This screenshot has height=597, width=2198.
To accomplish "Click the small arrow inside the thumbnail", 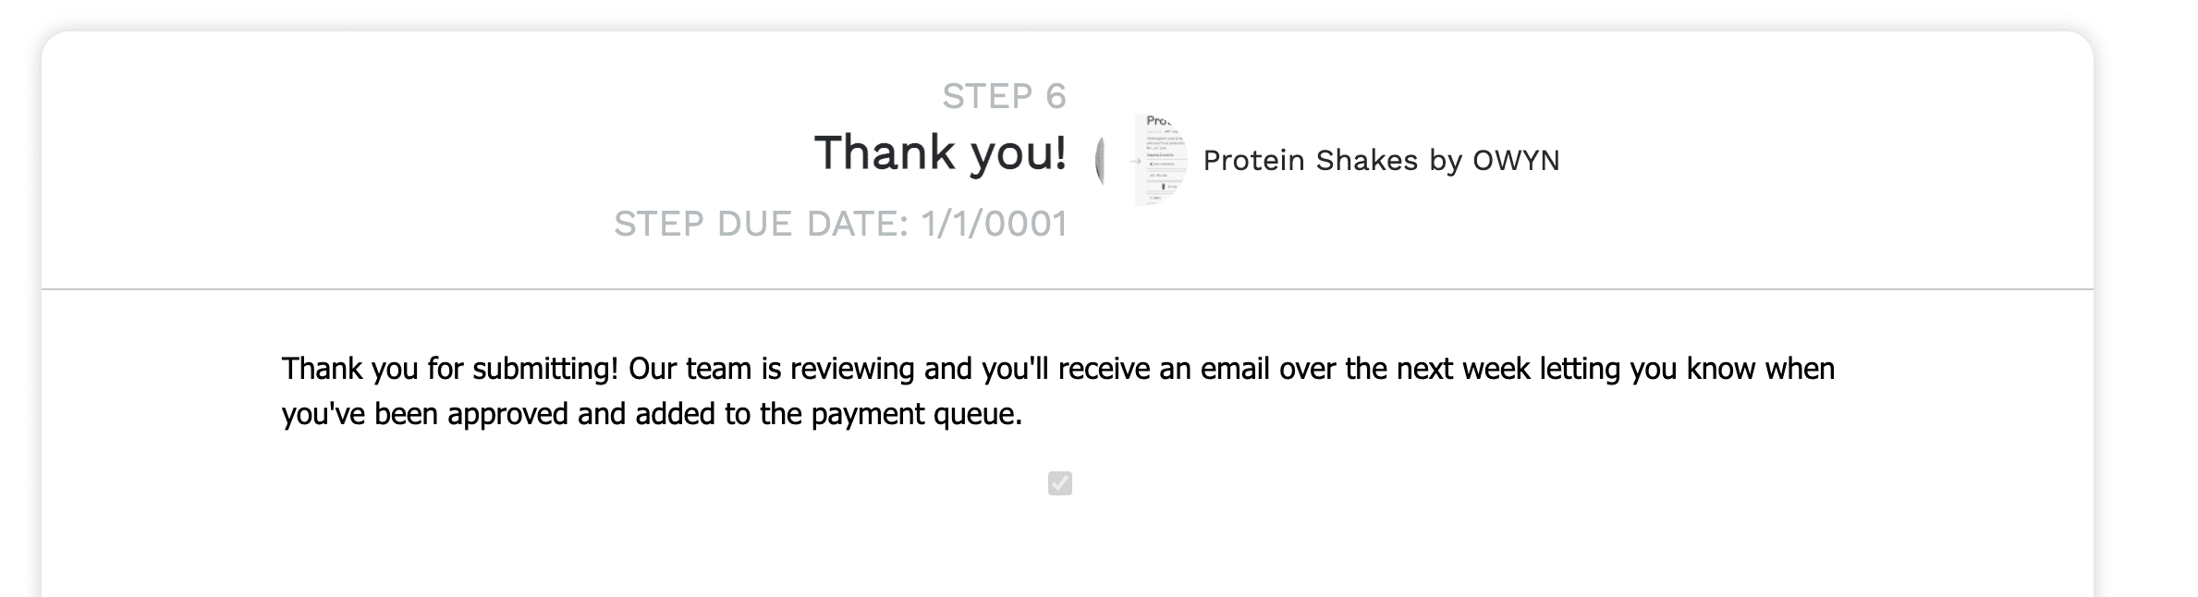I will [1136, 161].
